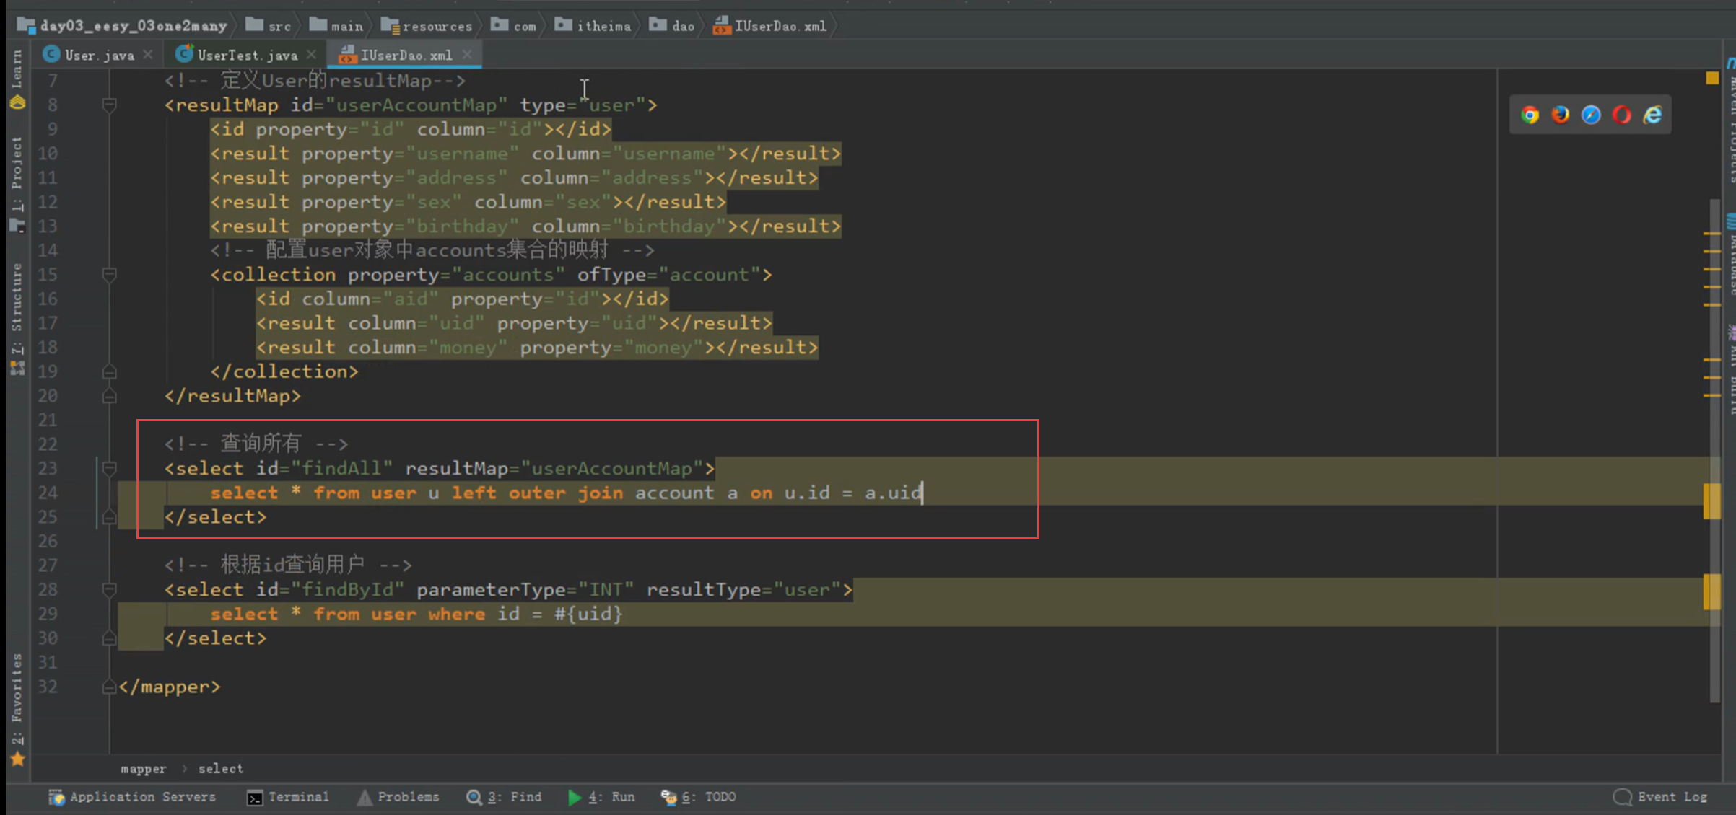The width and height of the screenshot is (1736, 815).
Task: Open in Firefox browser icon
Action: [1560, 115]
